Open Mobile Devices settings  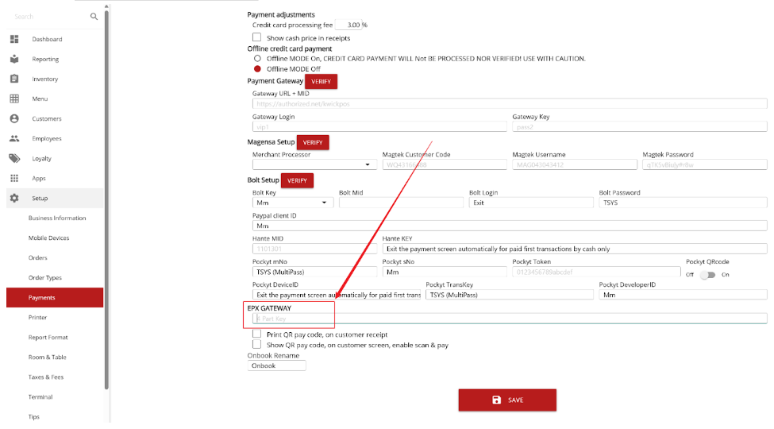coord(49,238)
